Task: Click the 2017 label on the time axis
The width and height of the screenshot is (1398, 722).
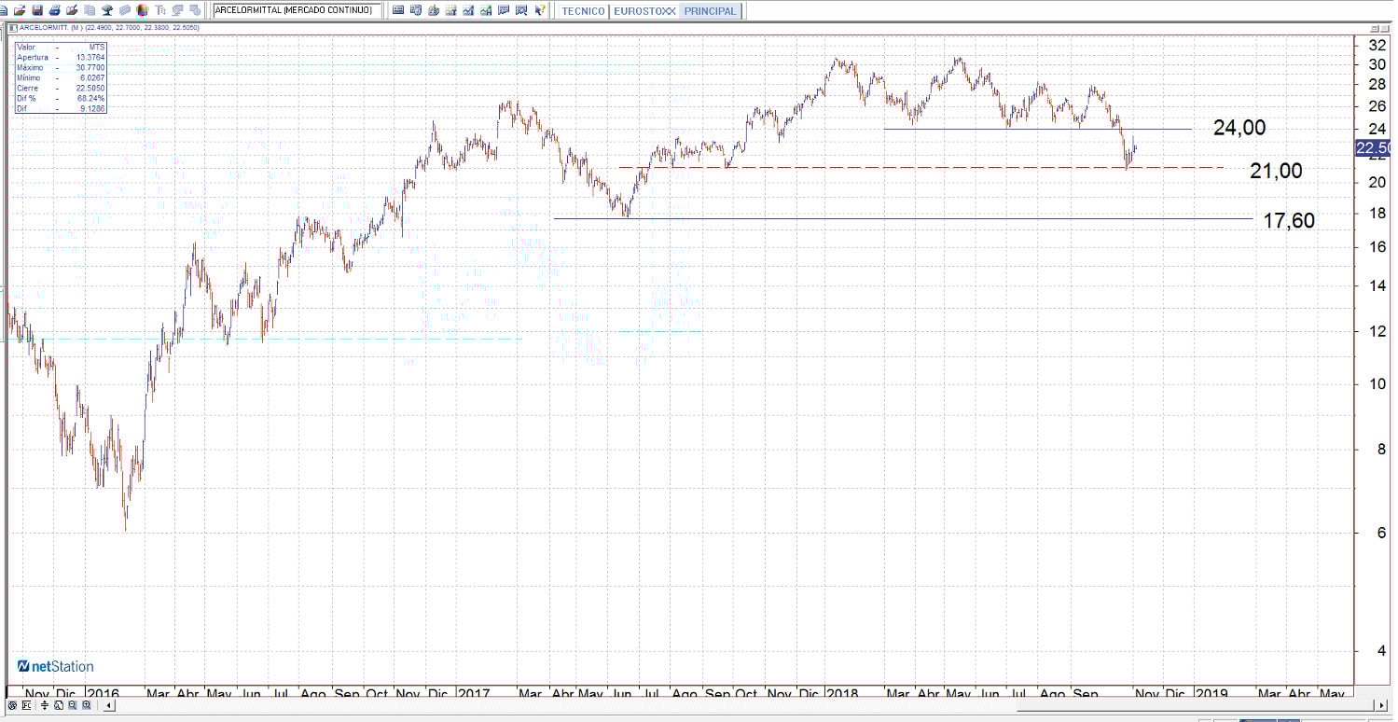Action: click(474, 694)
